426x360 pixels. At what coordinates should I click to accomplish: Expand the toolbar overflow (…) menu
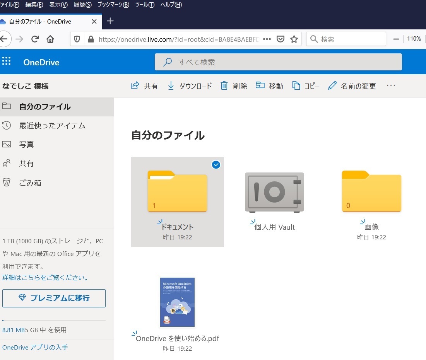click(x=391, y=86)
